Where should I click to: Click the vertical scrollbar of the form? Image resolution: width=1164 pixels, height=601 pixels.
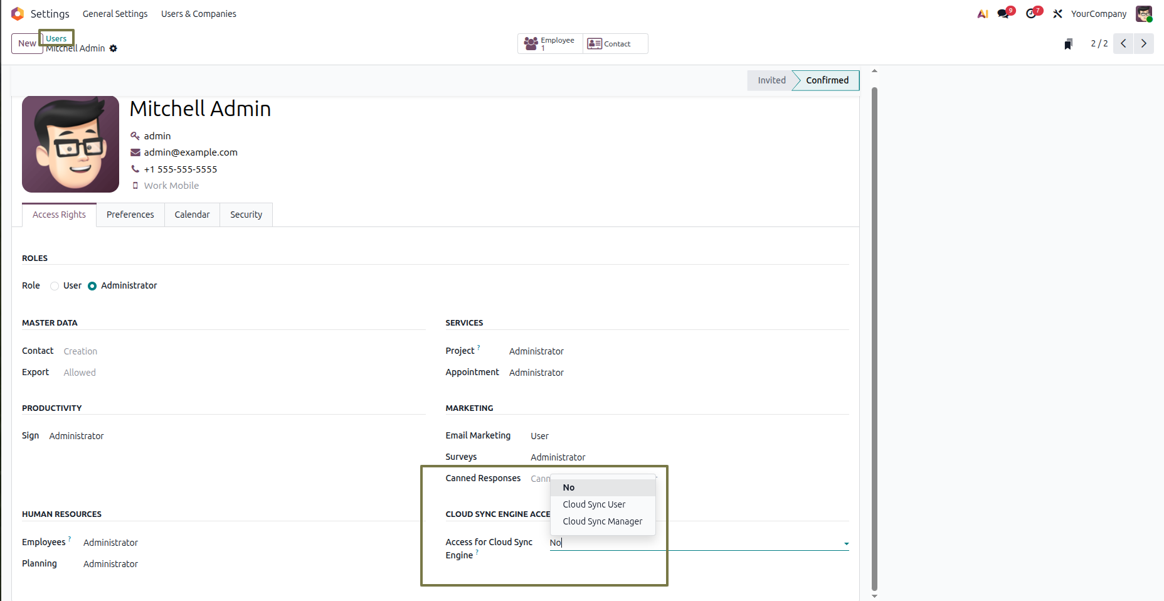coord(874,339)
